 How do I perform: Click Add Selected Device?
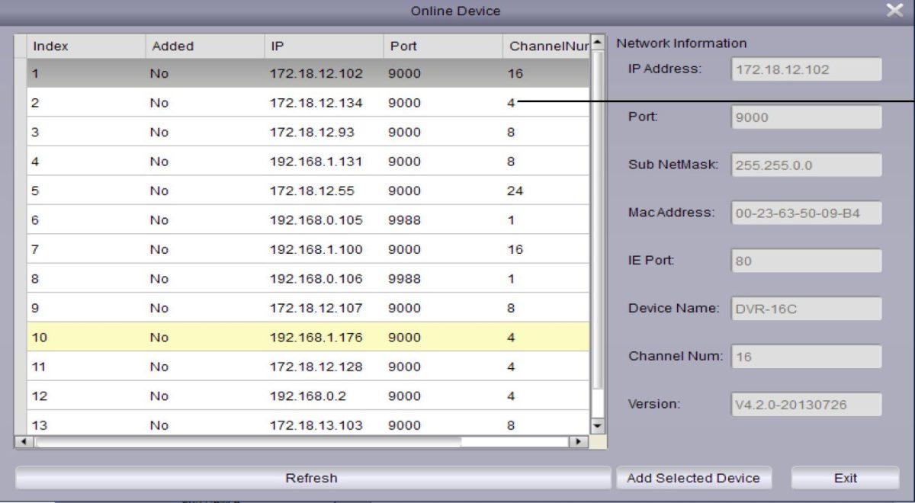692,478
